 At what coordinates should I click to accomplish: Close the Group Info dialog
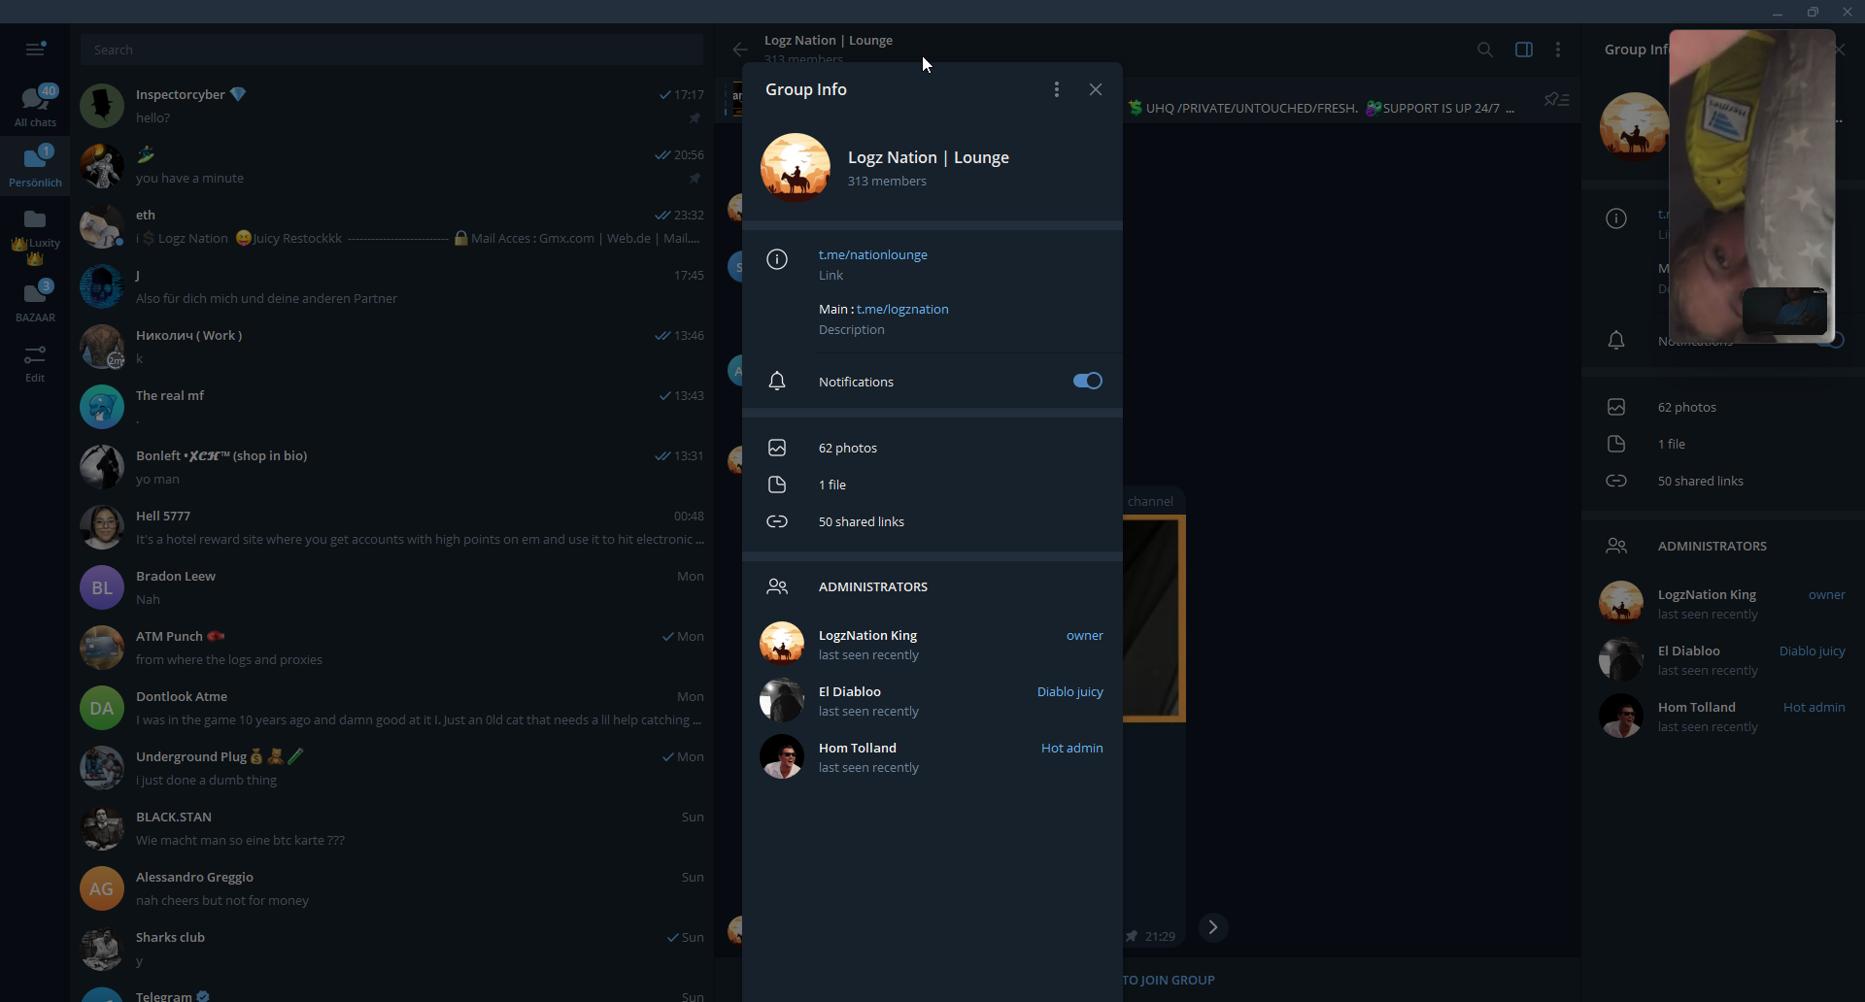(x=1096, y=89)
